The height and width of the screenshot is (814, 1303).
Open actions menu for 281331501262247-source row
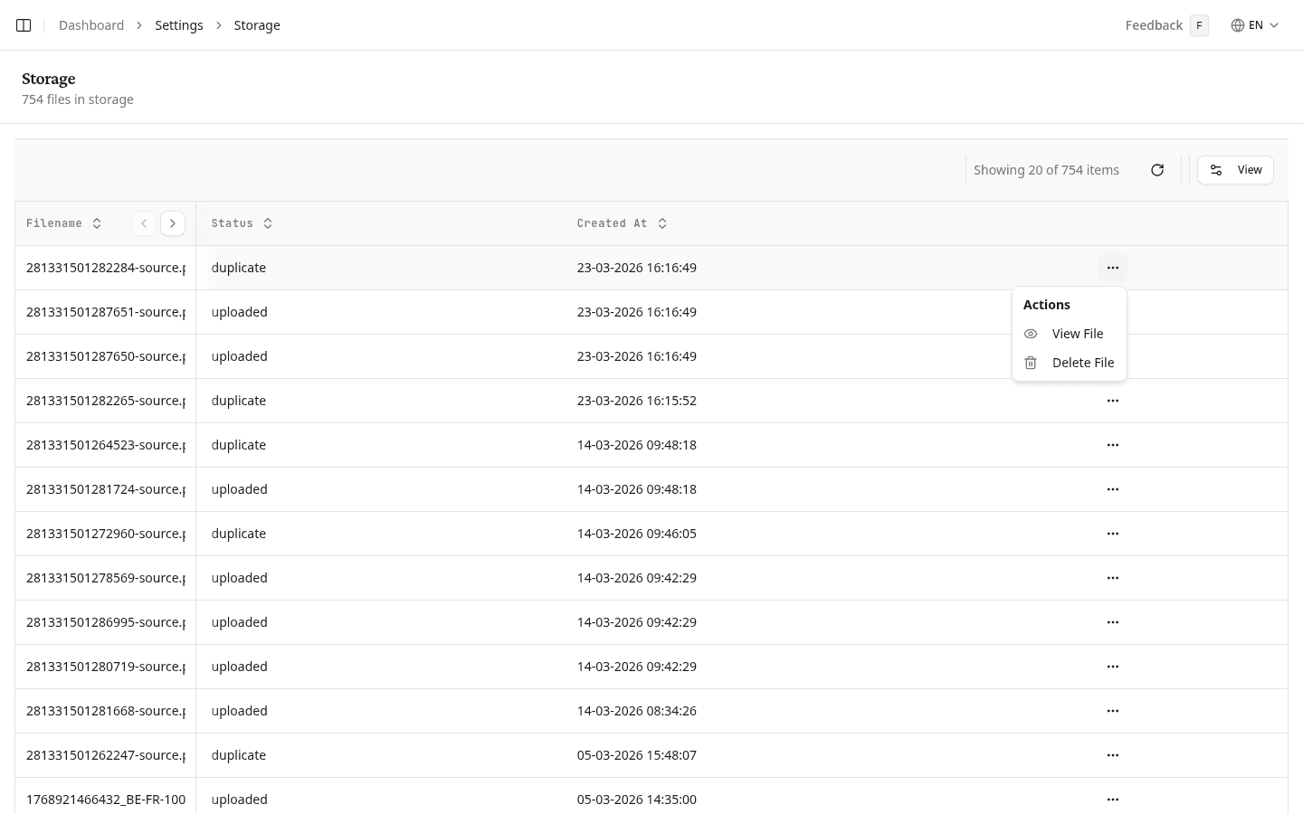tap(1113, 755)
